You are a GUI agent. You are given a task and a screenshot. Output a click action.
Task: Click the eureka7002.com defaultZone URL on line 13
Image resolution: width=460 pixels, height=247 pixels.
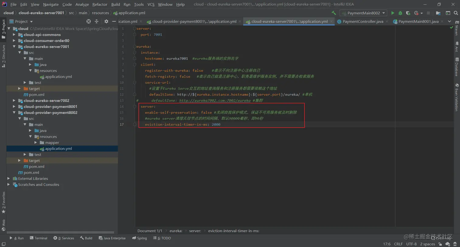(x=215, y=101)
